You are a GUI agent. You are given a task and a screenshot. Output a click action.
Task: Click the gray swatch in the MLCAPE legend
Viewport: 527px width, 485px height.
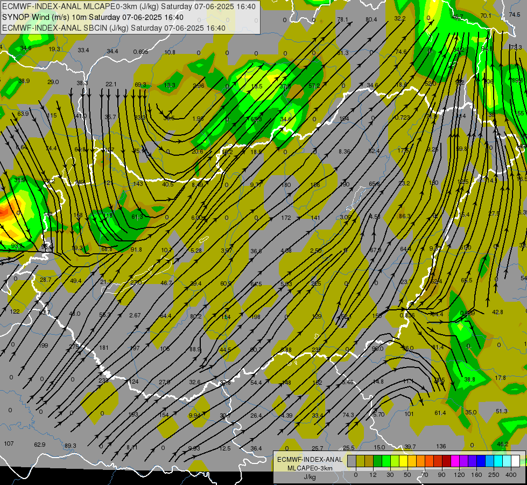tap(352, 461)
